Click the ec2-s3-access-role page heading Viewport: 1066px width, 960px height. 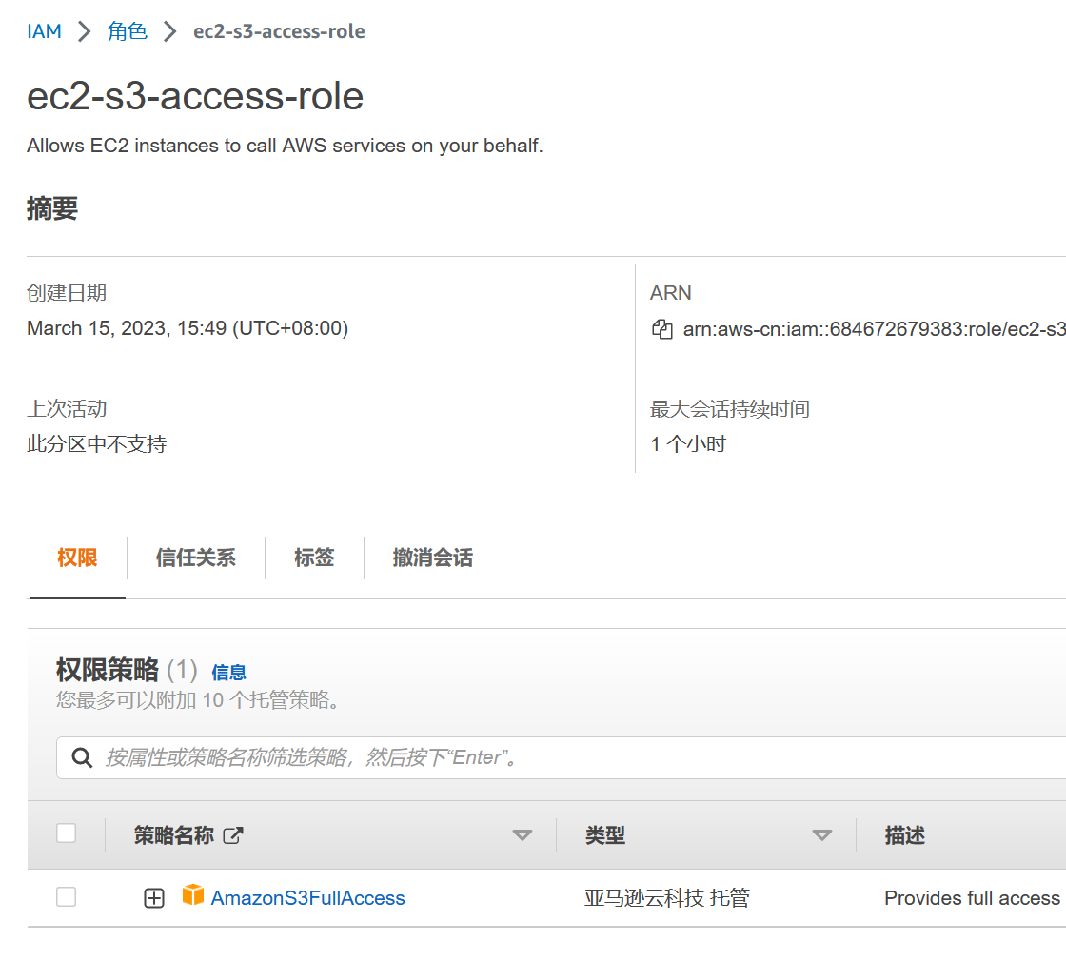pyautogui.click(x=195, y=96)
